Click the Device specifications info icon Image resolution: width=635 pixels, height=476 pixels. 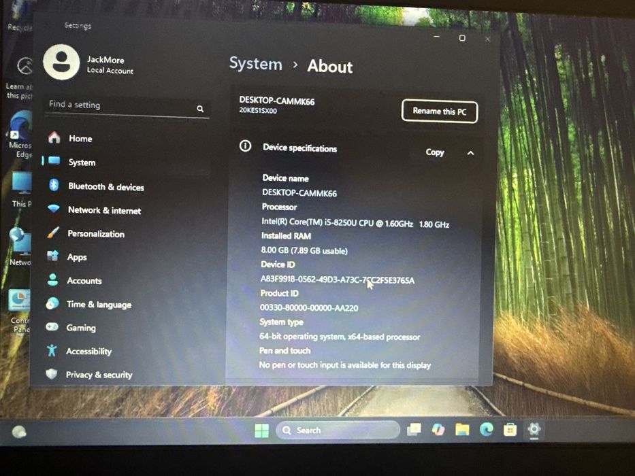click(x=245, y=146)
